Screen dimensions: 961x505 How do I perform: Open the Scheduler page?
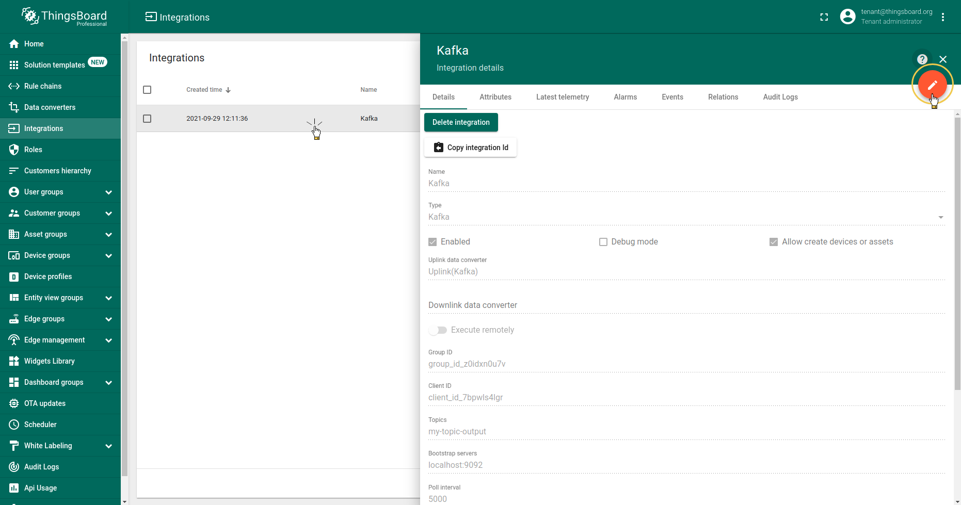tap(40, 425)
